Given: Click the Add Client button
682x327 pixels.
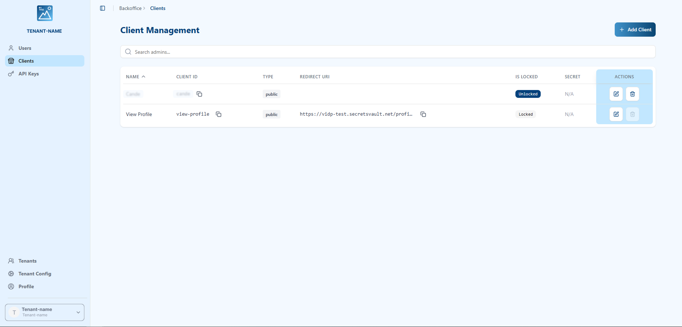Looking at the screenshot, I should [x=635, y=30].
